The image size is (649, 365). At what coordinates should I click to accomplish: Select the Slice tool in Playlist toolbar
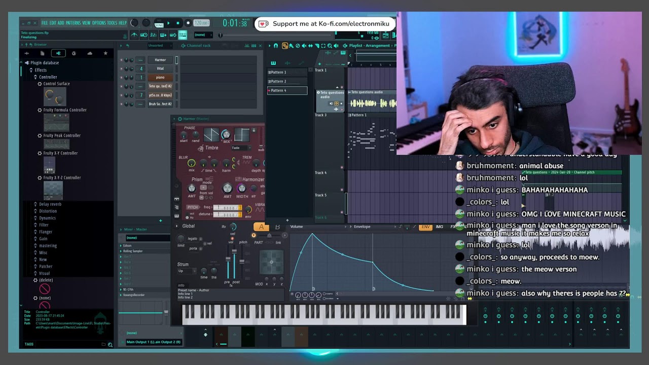[x=316, y=46]
